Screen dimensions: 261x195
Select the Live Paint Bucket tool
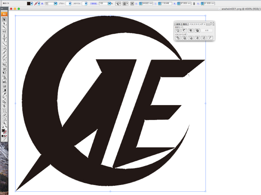tap(4, 102)
